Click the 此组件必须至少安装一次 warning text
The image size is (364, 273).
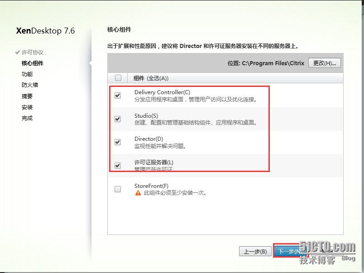point(175,193)
